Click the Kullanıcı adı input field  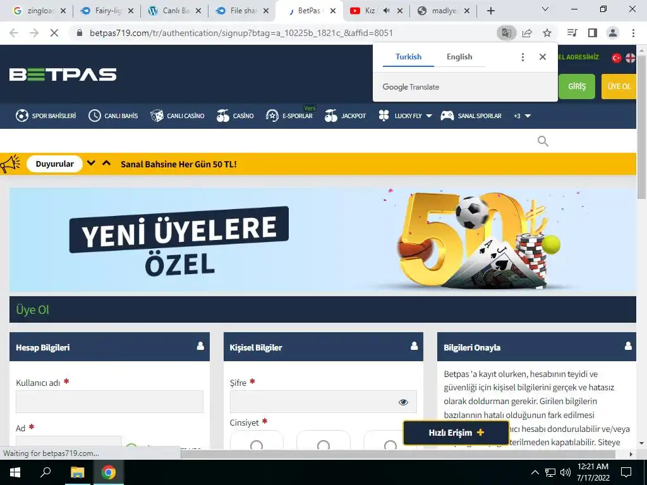(109, 401)
